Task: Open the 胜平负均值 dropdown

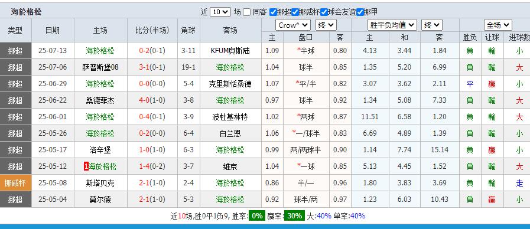Action: coord(392,25)
